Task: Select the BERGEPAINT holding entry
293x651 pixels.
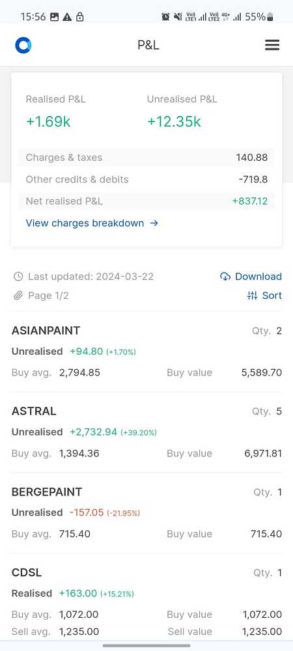Action: pos(146,513)
